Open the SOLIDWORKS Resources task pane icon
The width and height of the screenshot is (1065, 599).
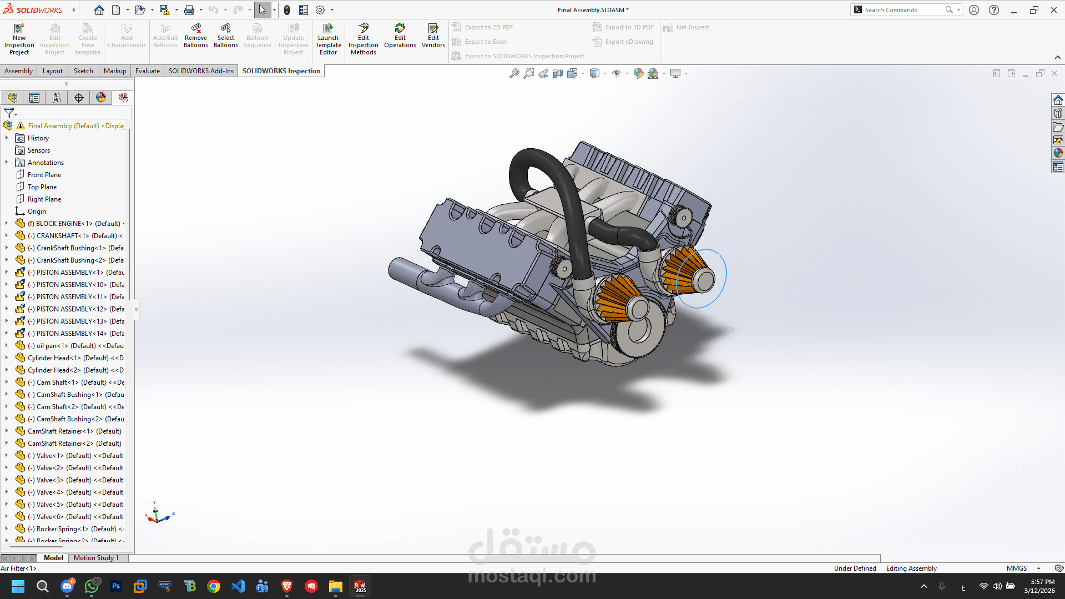point(1058,100)
